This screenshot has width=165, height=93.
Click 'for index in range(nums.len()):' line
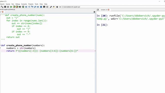(x=27, y=21)
